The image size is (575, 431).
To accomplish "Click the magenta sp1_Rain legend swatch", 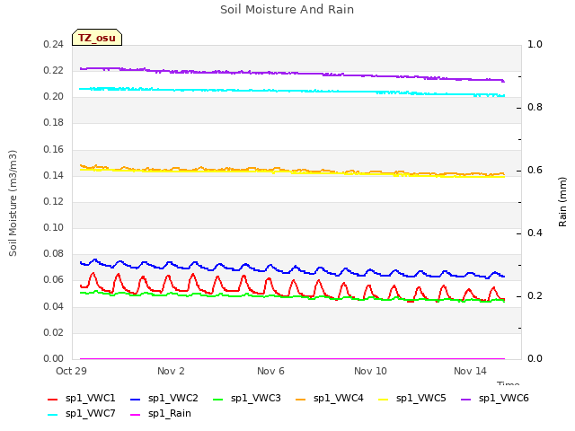I will 136,415.
